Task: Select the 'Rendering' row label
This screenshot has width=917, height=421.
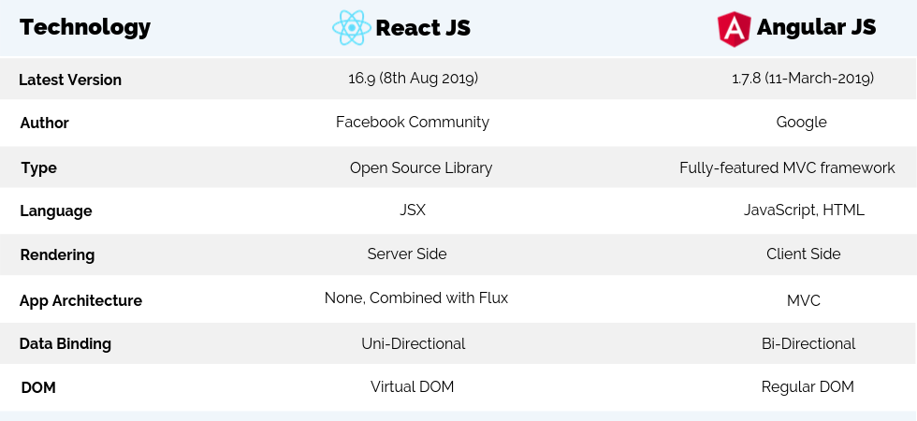Action: (x=57, y=254)
